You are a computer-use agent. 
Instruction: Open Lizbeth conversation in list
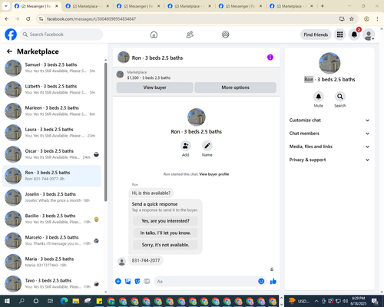[x=52, y=89]
